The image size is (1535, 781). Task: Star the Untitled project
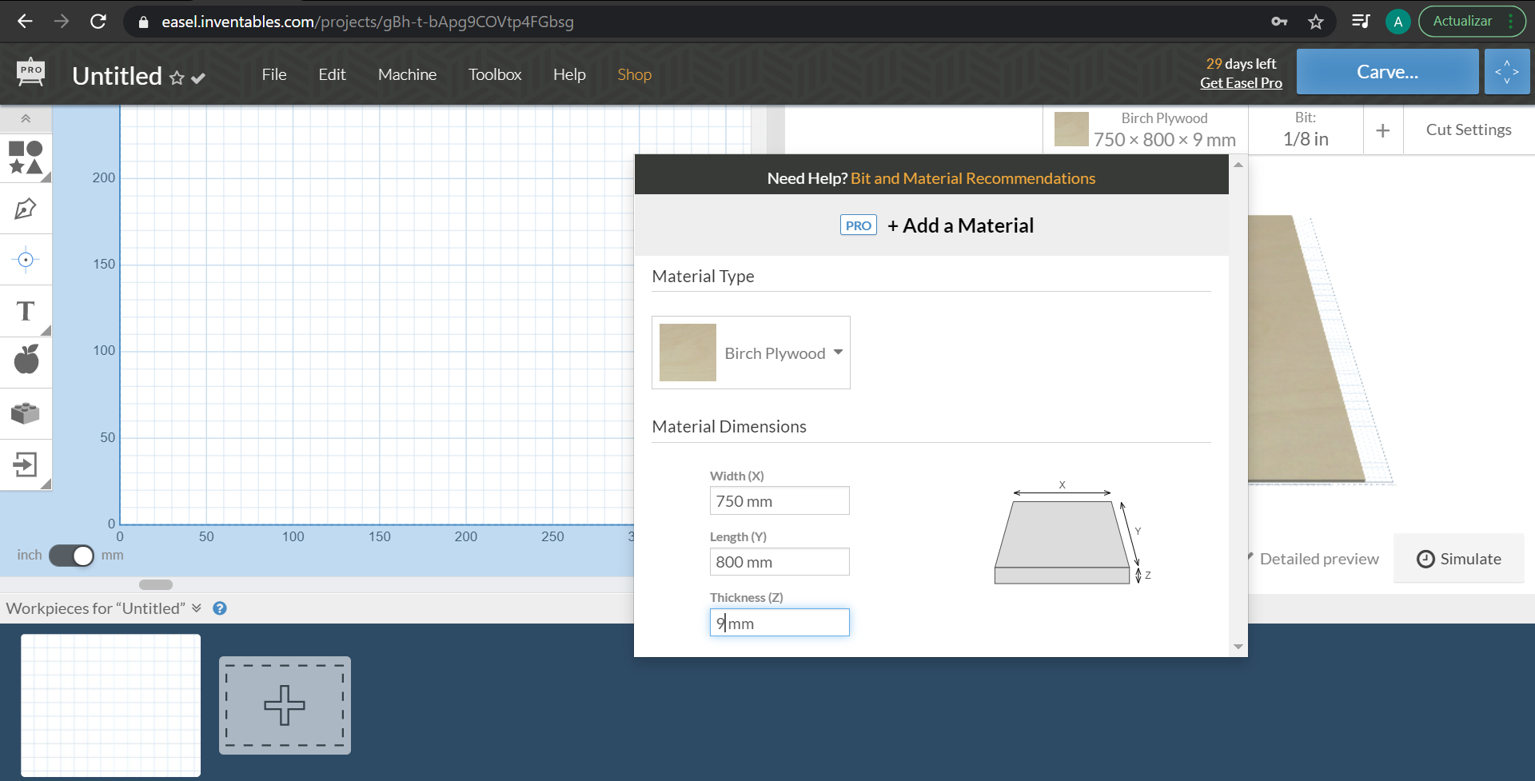(177, 78)
